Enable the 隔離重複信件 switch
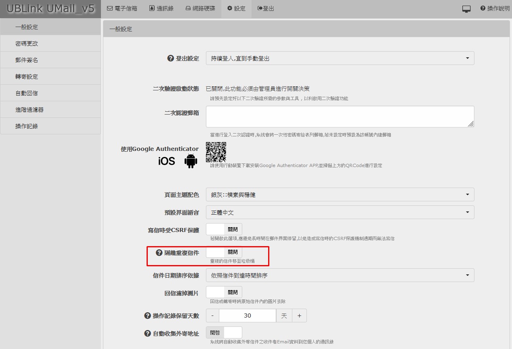The image size is (512, 349). click(224, 252)
